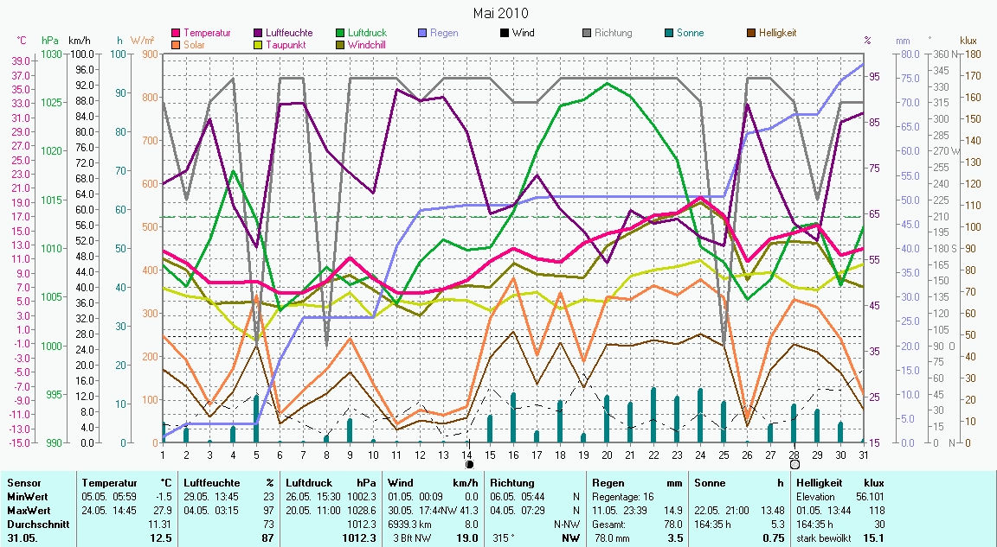Select day 20 on the x-axis

click(607, 454)
